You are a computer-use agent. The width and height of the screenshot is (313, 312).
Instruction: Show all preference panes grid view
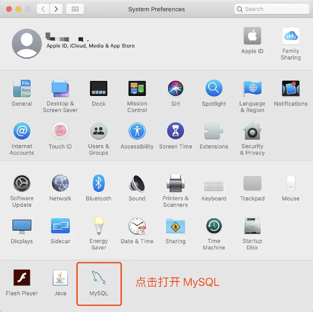(75, 9)
